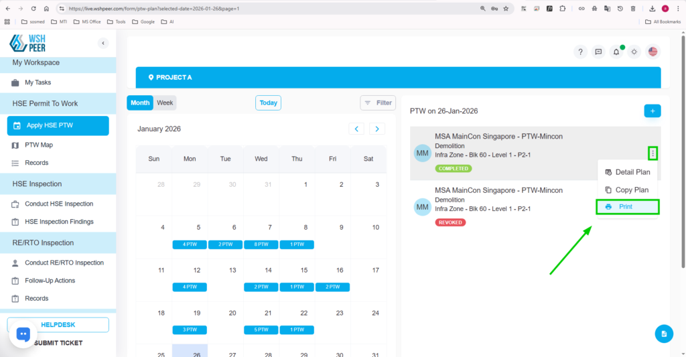Switch calendar to Week view
Screen dimensions: 686x357
point(165,102)
